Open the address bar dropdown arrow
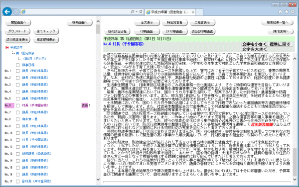The height and width of the screenshot is (187, 299). [137, 12]
